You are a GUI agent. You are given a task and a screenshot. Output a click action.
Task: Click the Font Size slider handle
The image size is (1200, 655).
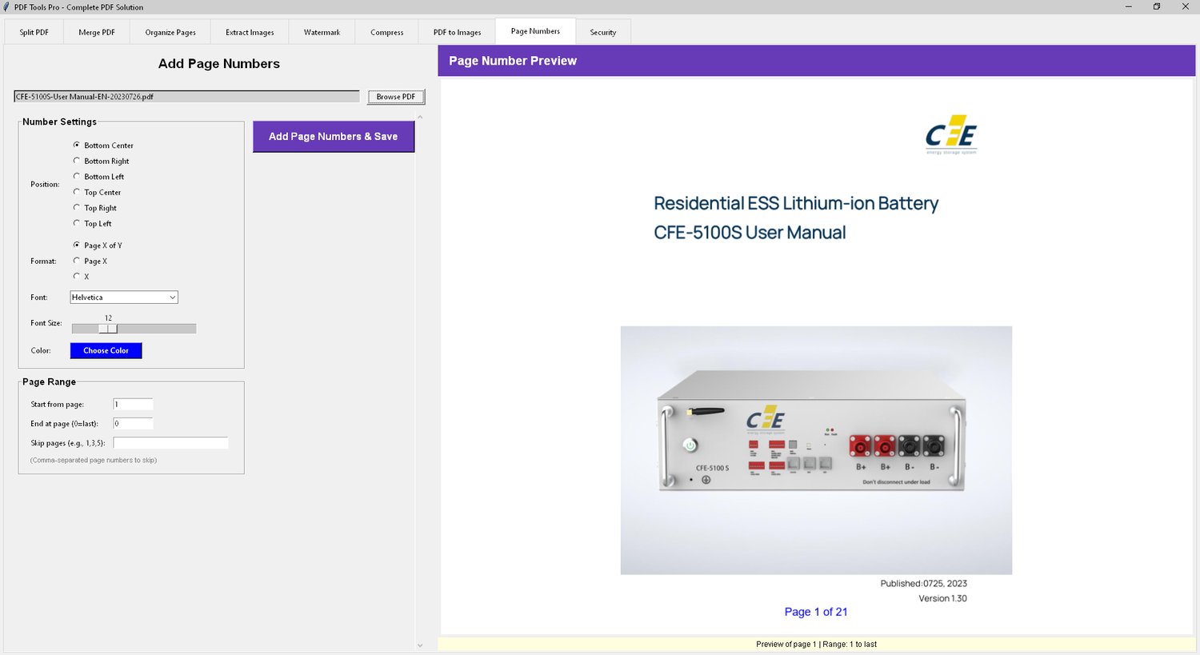click(108, 329)
